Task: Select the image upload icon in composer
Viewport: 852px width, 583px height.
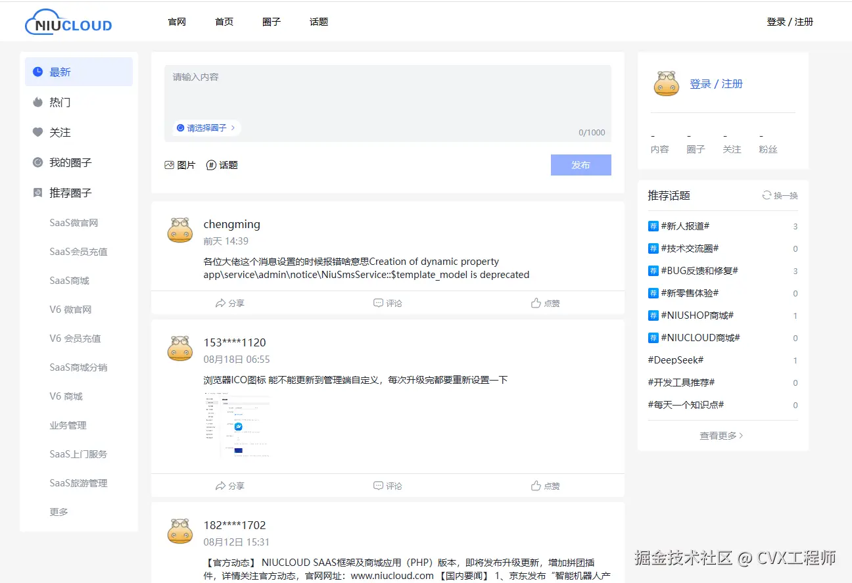Action: point(169,164)
